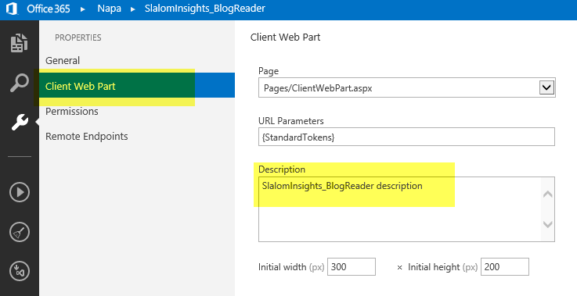This screenshot has width=577, height=296.
Task: Open the Permissions section
Action: point(72,111)
